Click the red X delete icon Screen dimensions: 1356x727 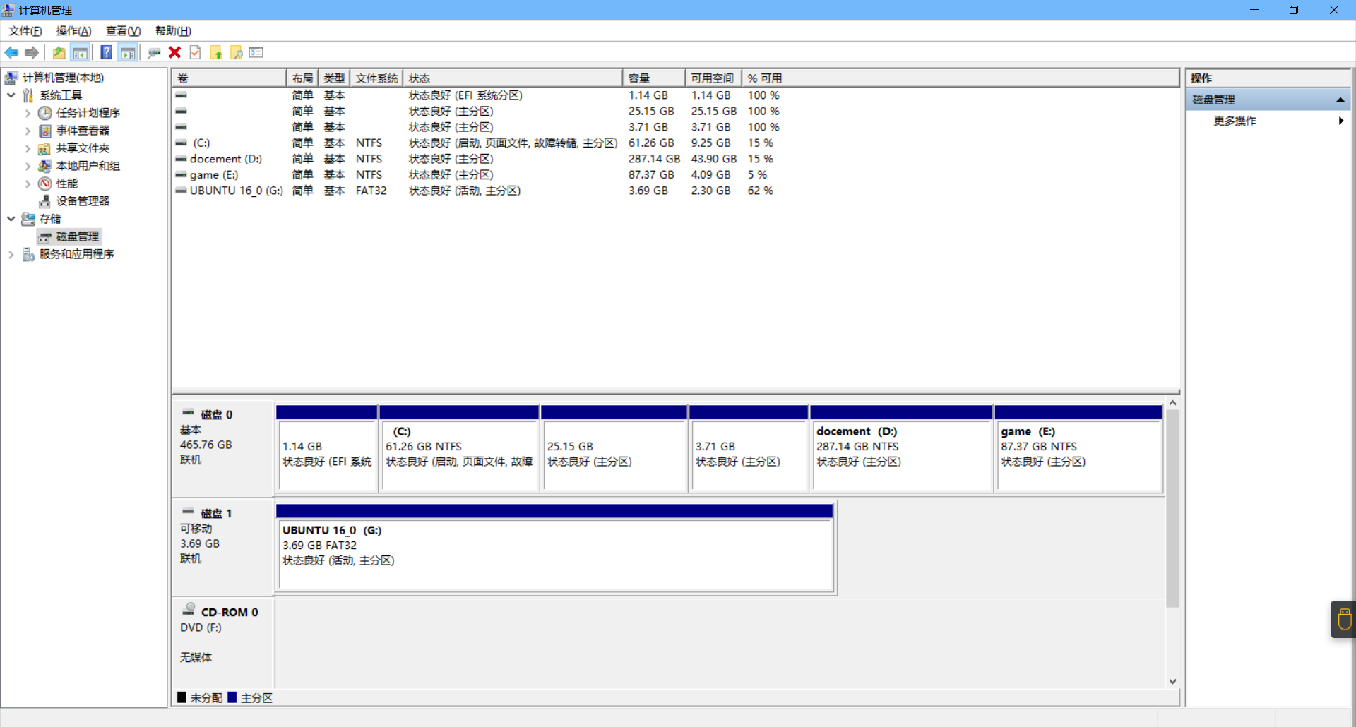pyautogui.click(x=174, y=53)
